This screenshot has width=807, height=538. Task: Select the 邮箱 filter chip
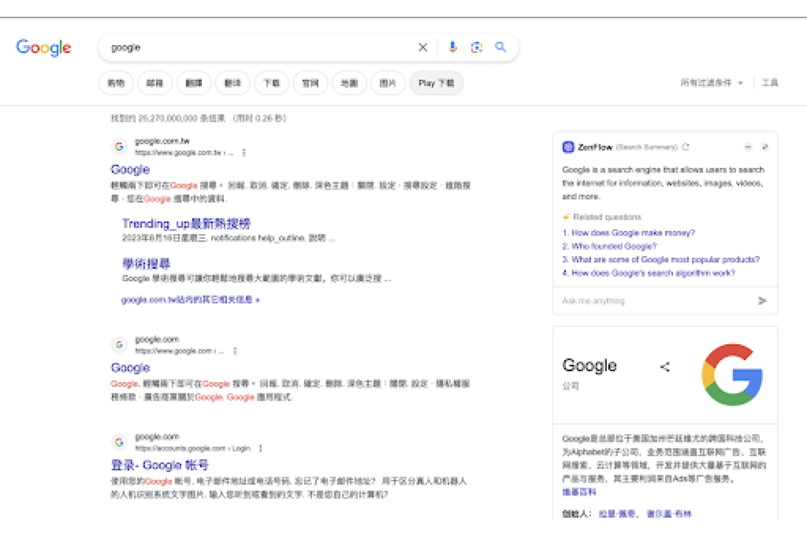(x=155, y=83)
